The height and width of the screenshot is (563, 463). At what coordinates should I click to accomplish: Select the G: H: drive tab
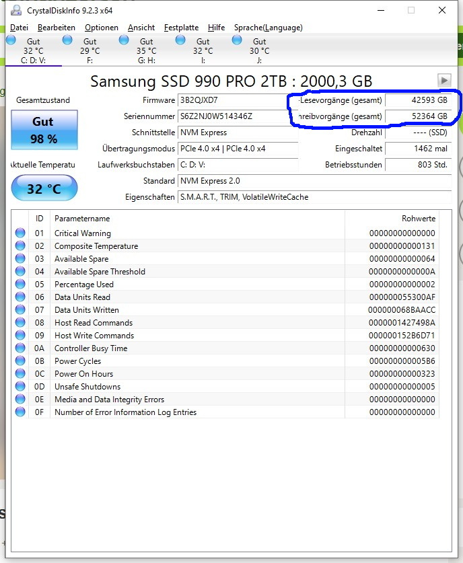(146, 50)
